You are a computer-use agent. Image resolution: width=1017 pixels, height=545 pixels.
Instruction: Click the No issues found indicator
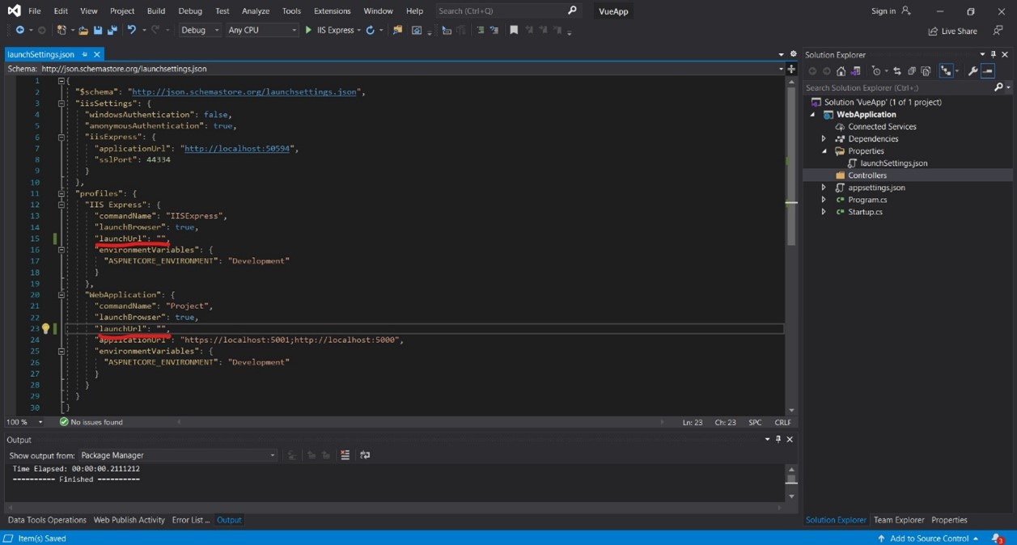pos(91,422)
